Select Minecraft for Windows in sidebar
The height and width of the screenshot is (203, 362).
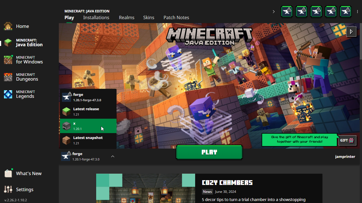29,60
